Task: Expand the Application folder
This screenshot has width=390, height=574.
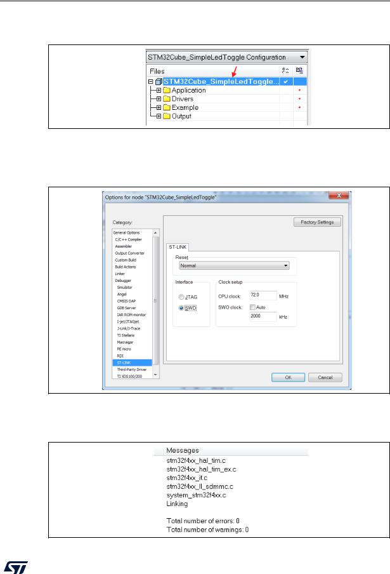Action: (159, 90)
